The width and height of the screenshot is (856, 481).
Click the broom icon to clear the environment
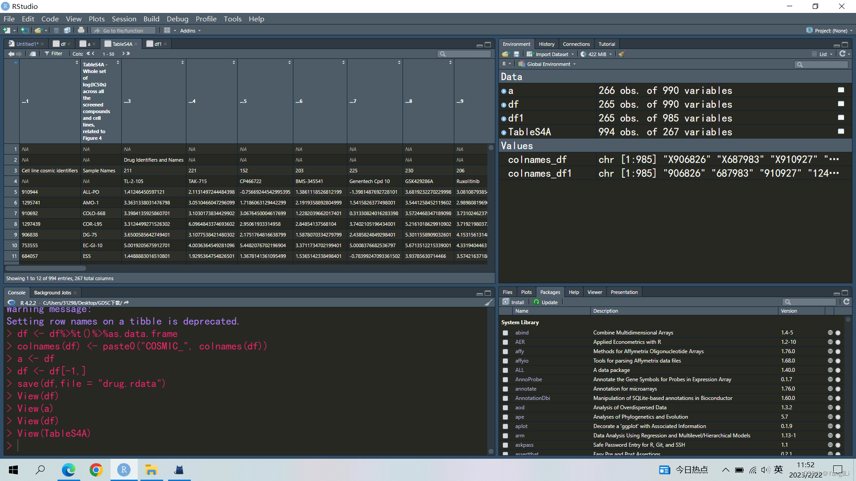coord(622,54)
